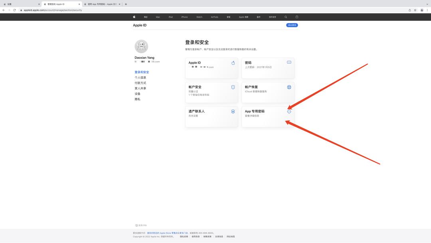
Task: Click the badge icon on the 遗产联系人 card
Action: pyautogui.click(x=233, y=112)
